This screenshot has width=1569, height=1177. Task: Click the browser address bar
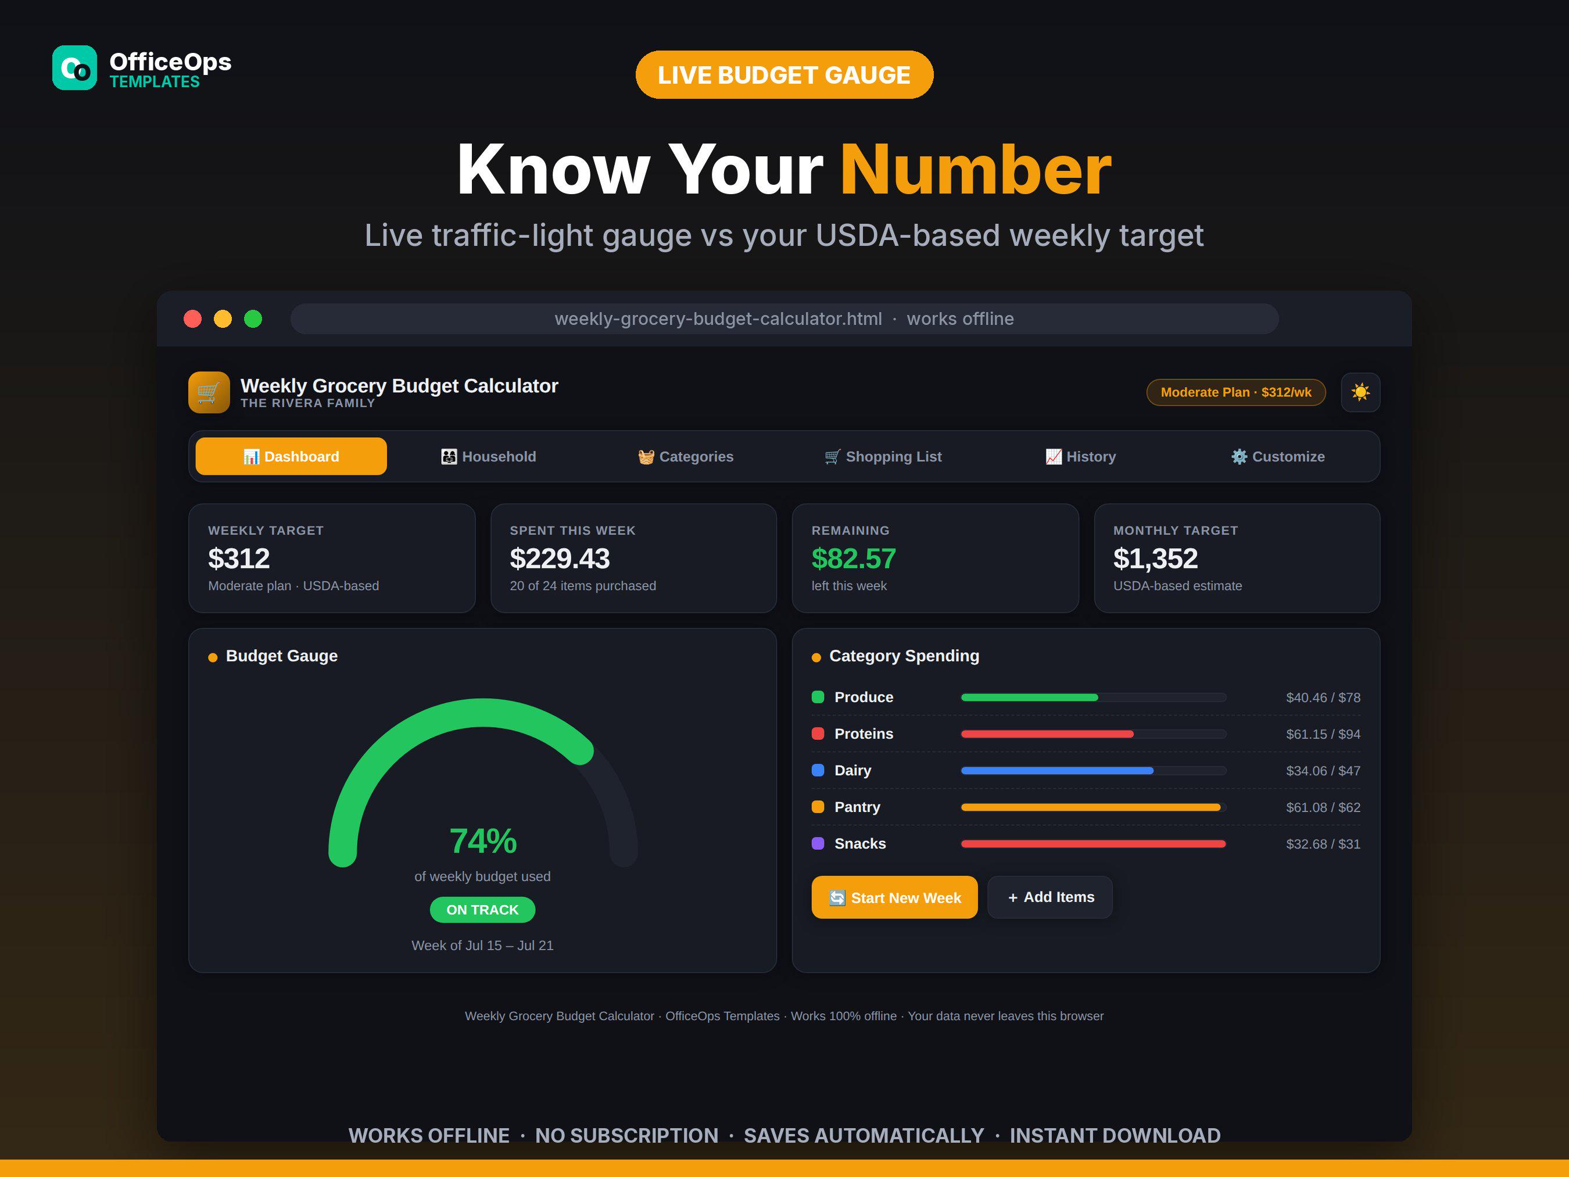pyautogui.click(x=784, y=319)
